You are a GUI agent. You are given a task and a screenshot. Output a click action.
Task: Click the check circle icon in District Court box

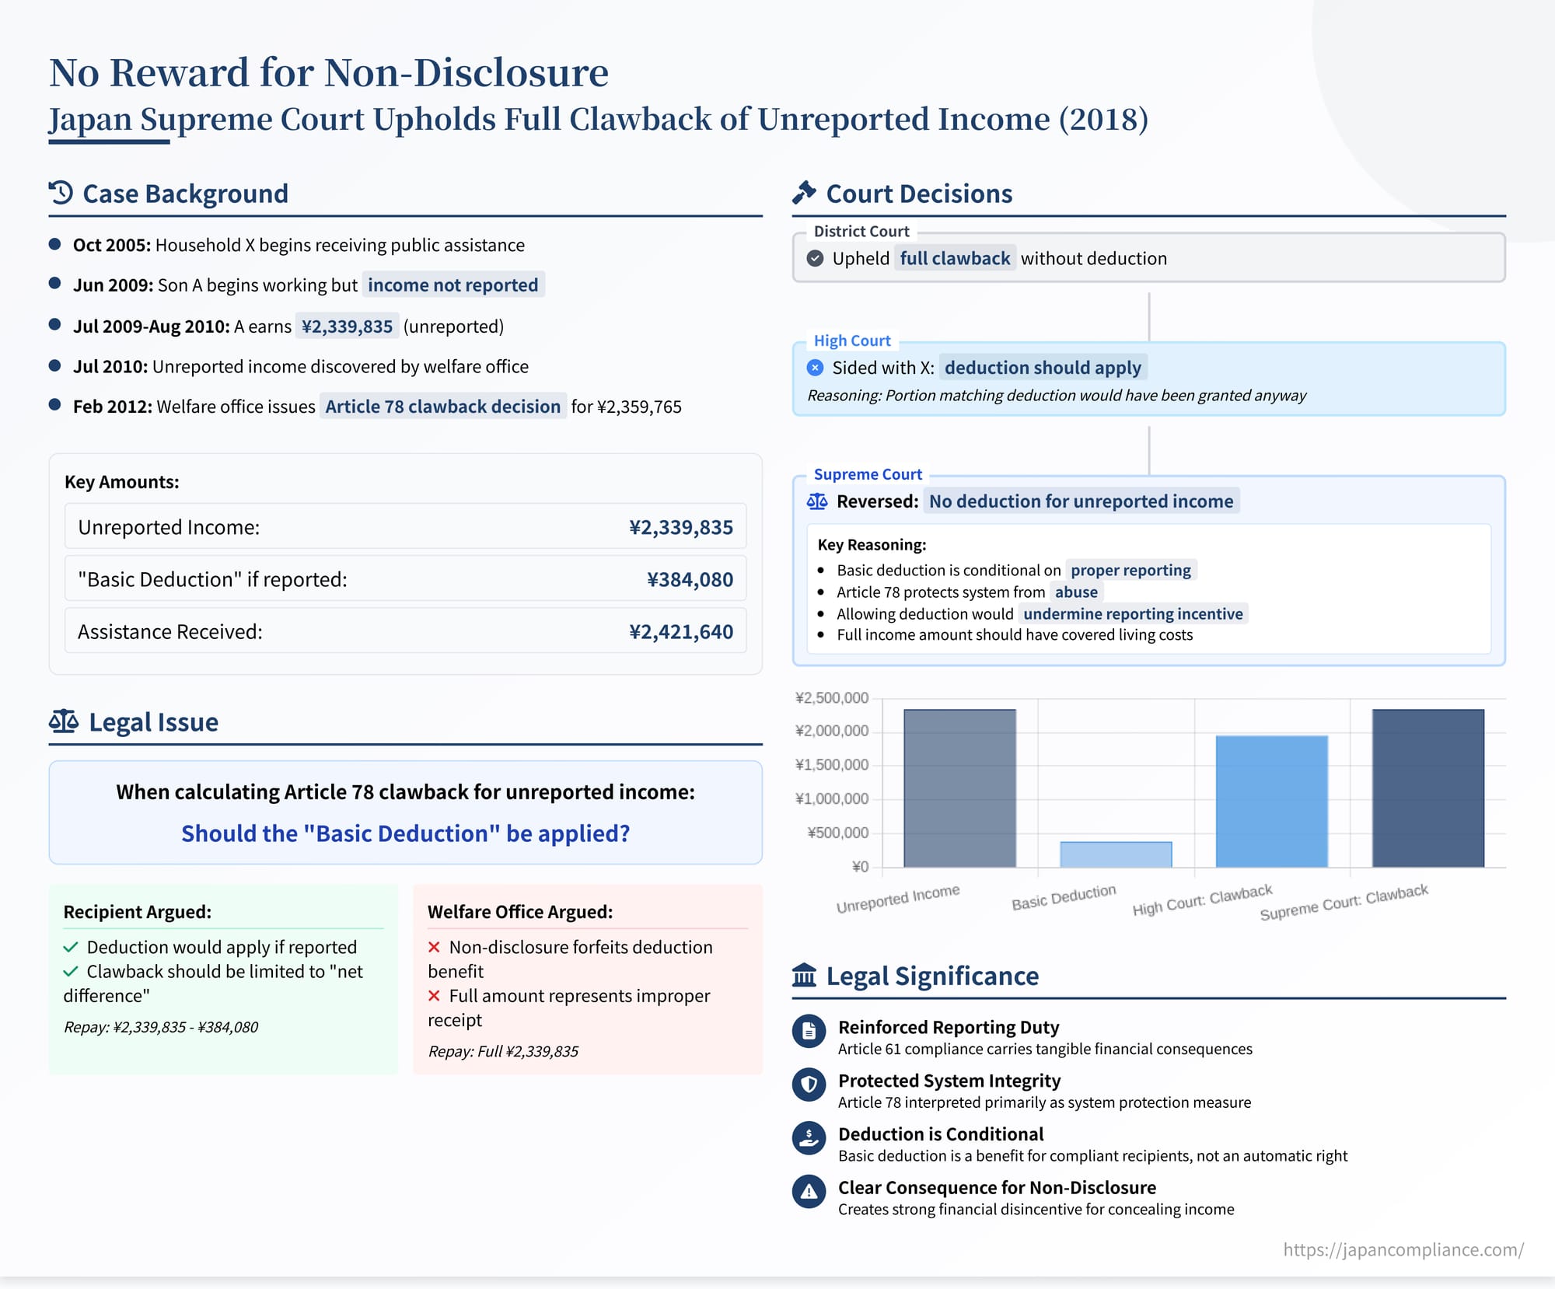coord(815,258)
